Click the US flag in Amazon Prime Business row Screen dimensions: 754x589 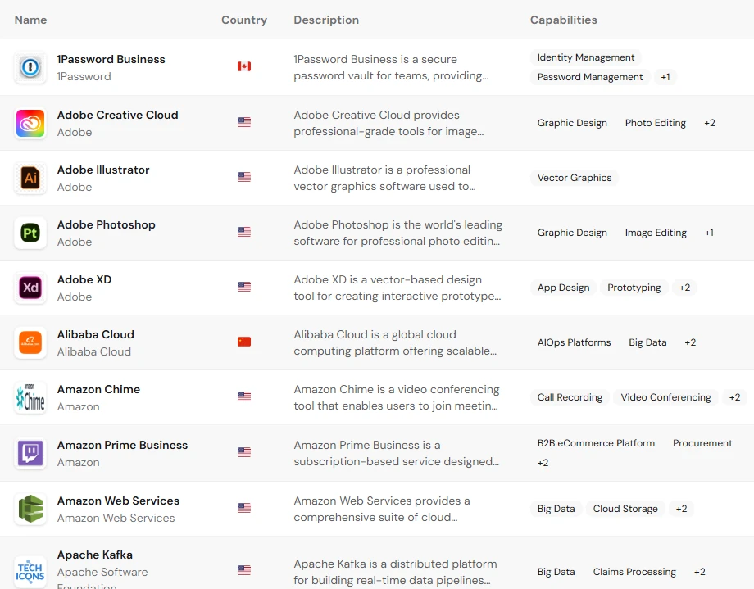tap(244, 452)
